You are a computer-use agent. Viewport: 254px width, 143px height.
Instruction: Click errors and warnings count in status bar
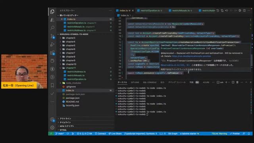(85, 133)
